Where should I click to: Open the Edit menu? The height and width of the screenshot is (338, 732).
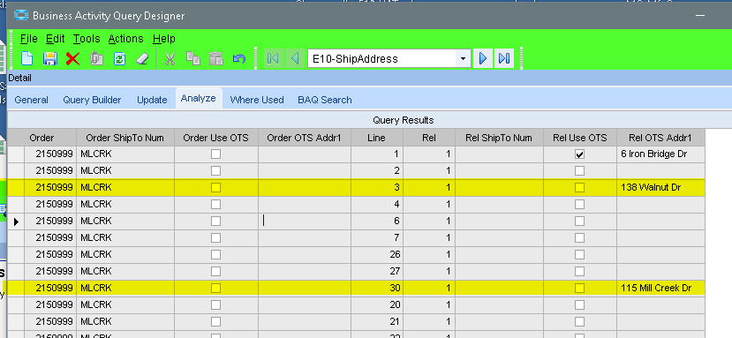pyautogui.click(x=56, y=38)
